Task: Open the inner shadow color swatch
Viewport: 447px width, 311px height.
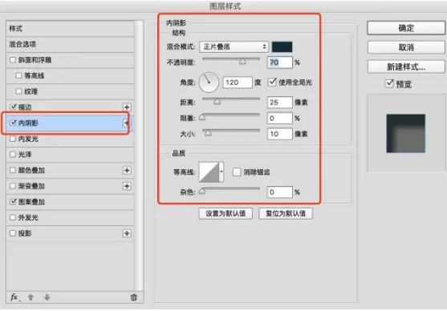Action: pos(282,46)
